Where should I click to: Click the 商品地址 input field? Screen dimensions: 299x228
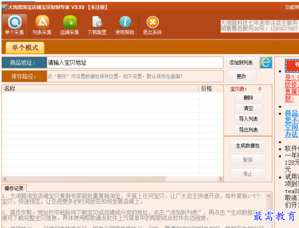click(x=135, y=62)
